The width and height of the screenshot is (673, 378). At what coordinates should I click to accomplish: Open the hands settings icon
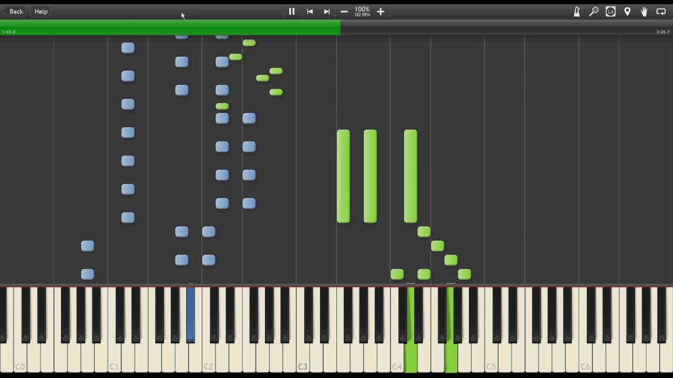click(644, 12)
